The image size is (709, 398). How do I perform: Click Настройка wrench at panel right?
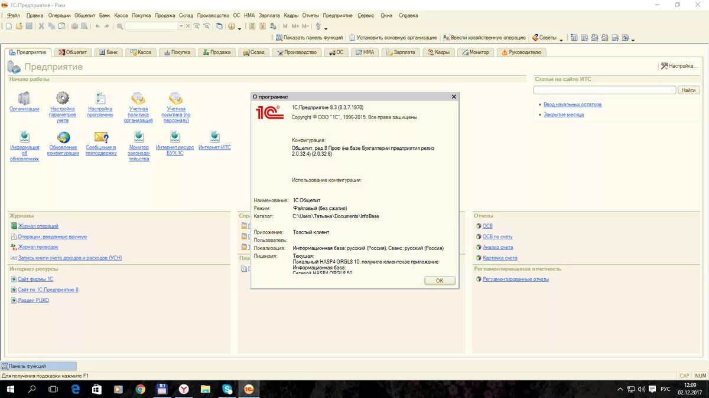point(679,66)
